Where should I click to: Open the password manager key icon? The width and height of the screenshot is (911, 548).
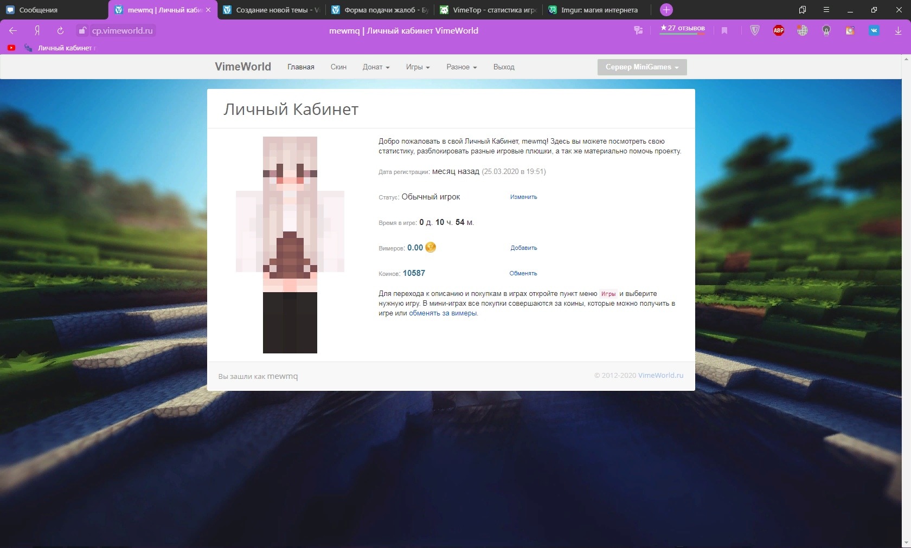coord(638,31)
